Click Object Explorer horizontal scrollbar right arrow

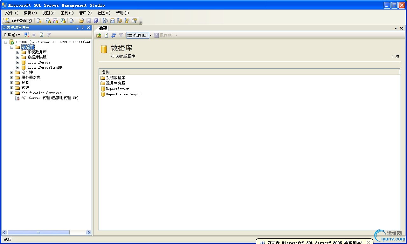(x=88, y=233)
